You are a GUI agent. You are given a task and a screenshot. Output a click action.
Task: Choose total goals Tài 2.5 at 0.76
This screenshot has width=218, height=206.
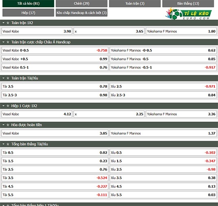pyautogui.click(x=55, y=170)
